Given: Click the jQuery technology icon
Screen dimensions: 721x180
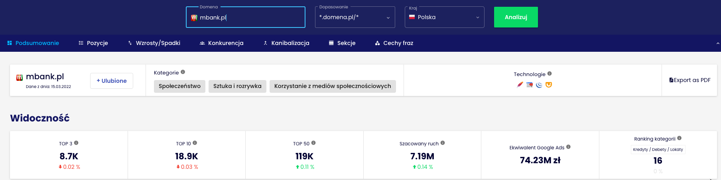Looking at the screenshot, I should (x=539, y=85).
